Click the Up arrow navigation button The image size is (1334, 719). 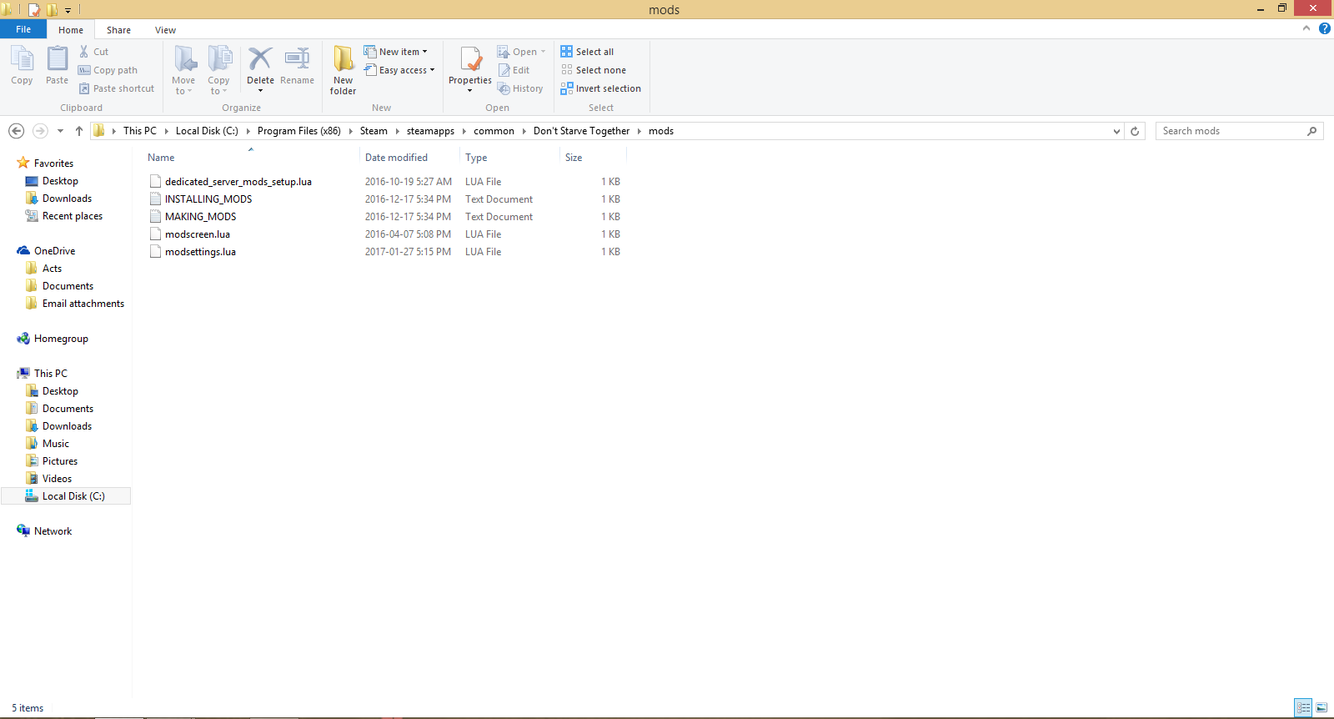click(79, 131)
